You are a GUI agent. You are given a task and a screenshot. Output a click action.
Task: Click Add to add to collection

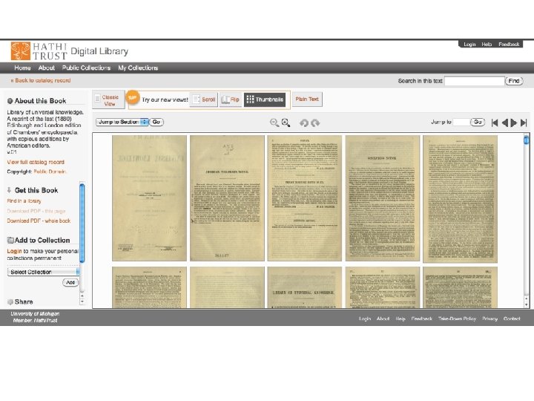point(70,282)
